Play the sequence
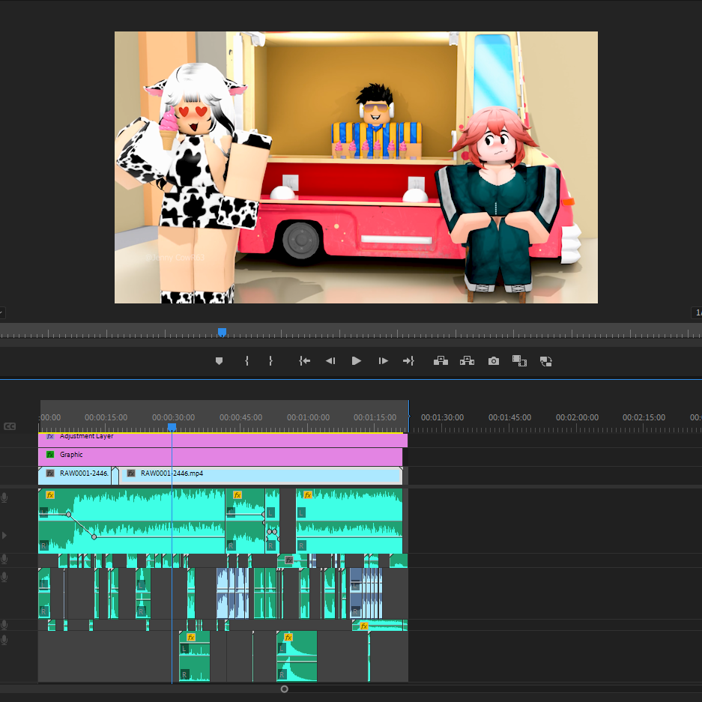 click(x=357, y=361)
